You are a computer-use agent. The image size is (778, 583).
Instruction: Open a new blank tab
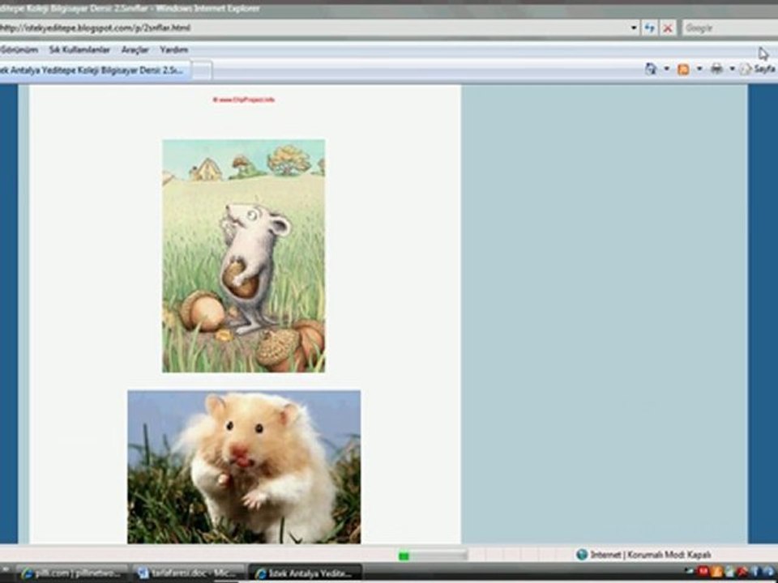coord(203,70)
